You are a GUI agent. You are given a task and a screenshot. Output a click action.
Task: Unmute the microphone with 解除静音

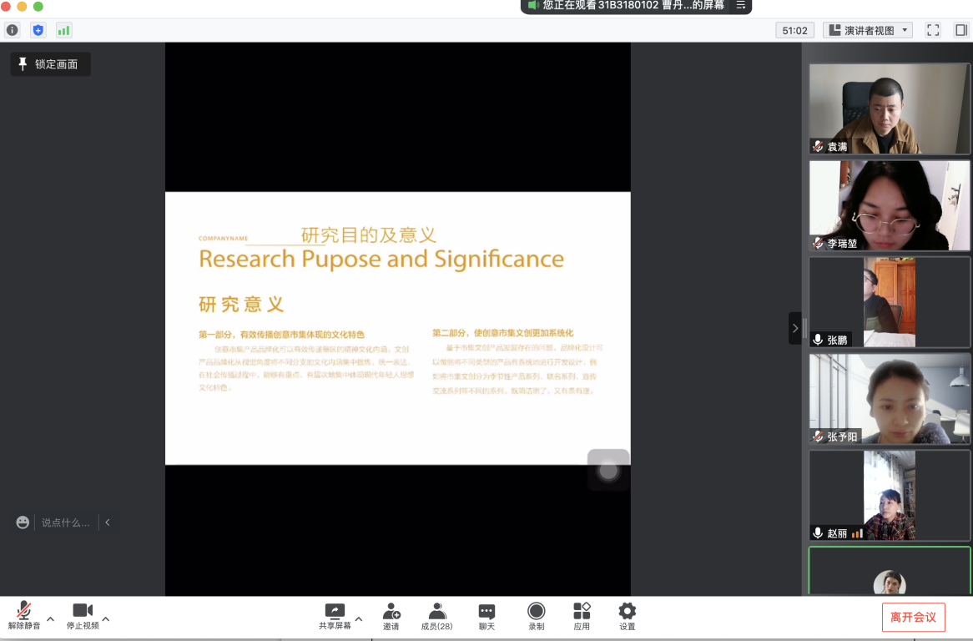24,616
